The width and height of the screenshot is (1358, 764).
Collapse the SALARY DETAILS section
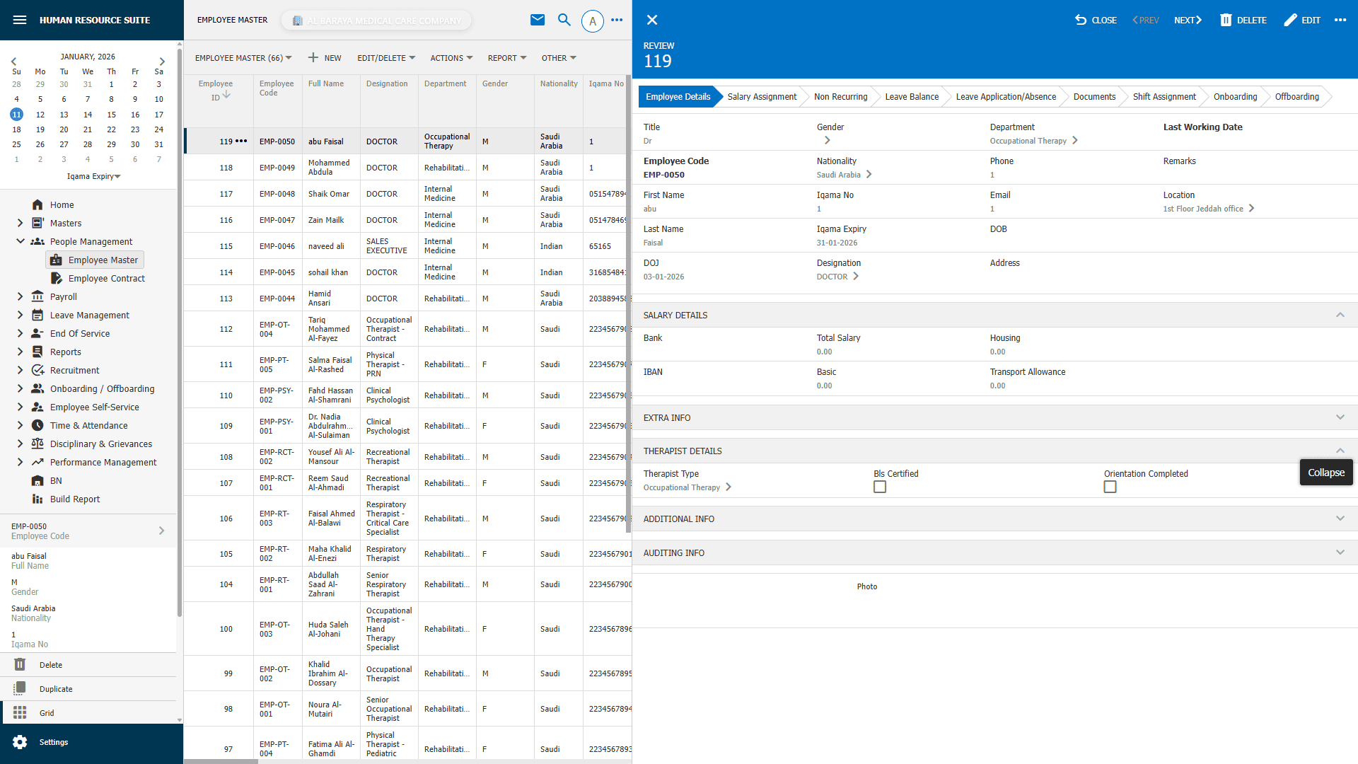pyautogui.click(x=1340, y=315)
